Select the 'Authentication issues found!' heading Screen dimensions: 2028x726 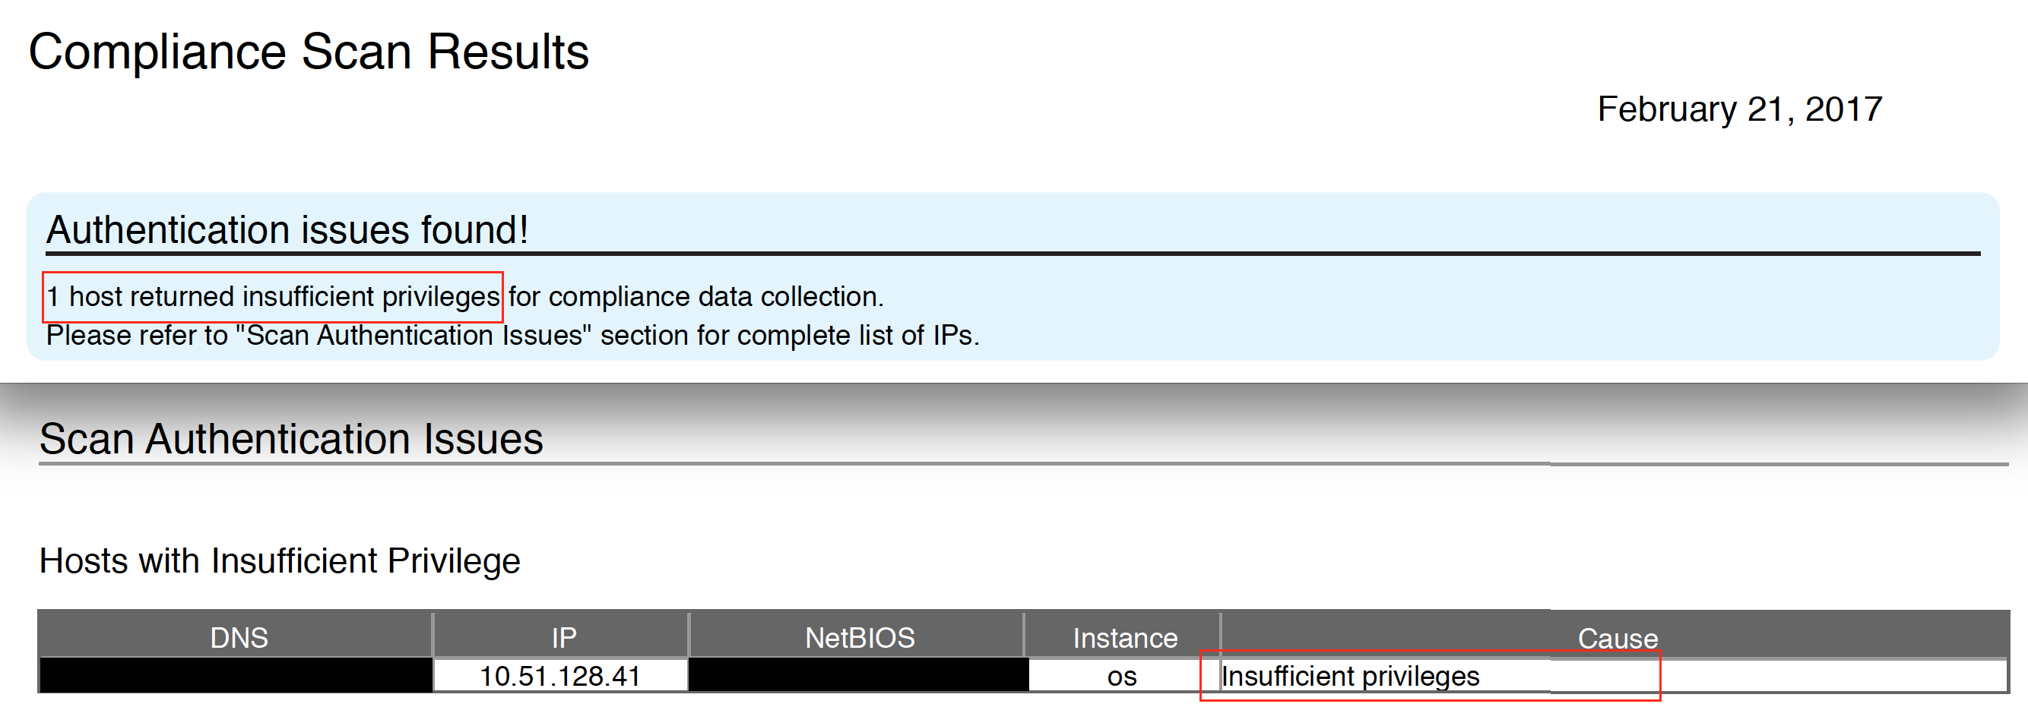[x=287, y=230]
